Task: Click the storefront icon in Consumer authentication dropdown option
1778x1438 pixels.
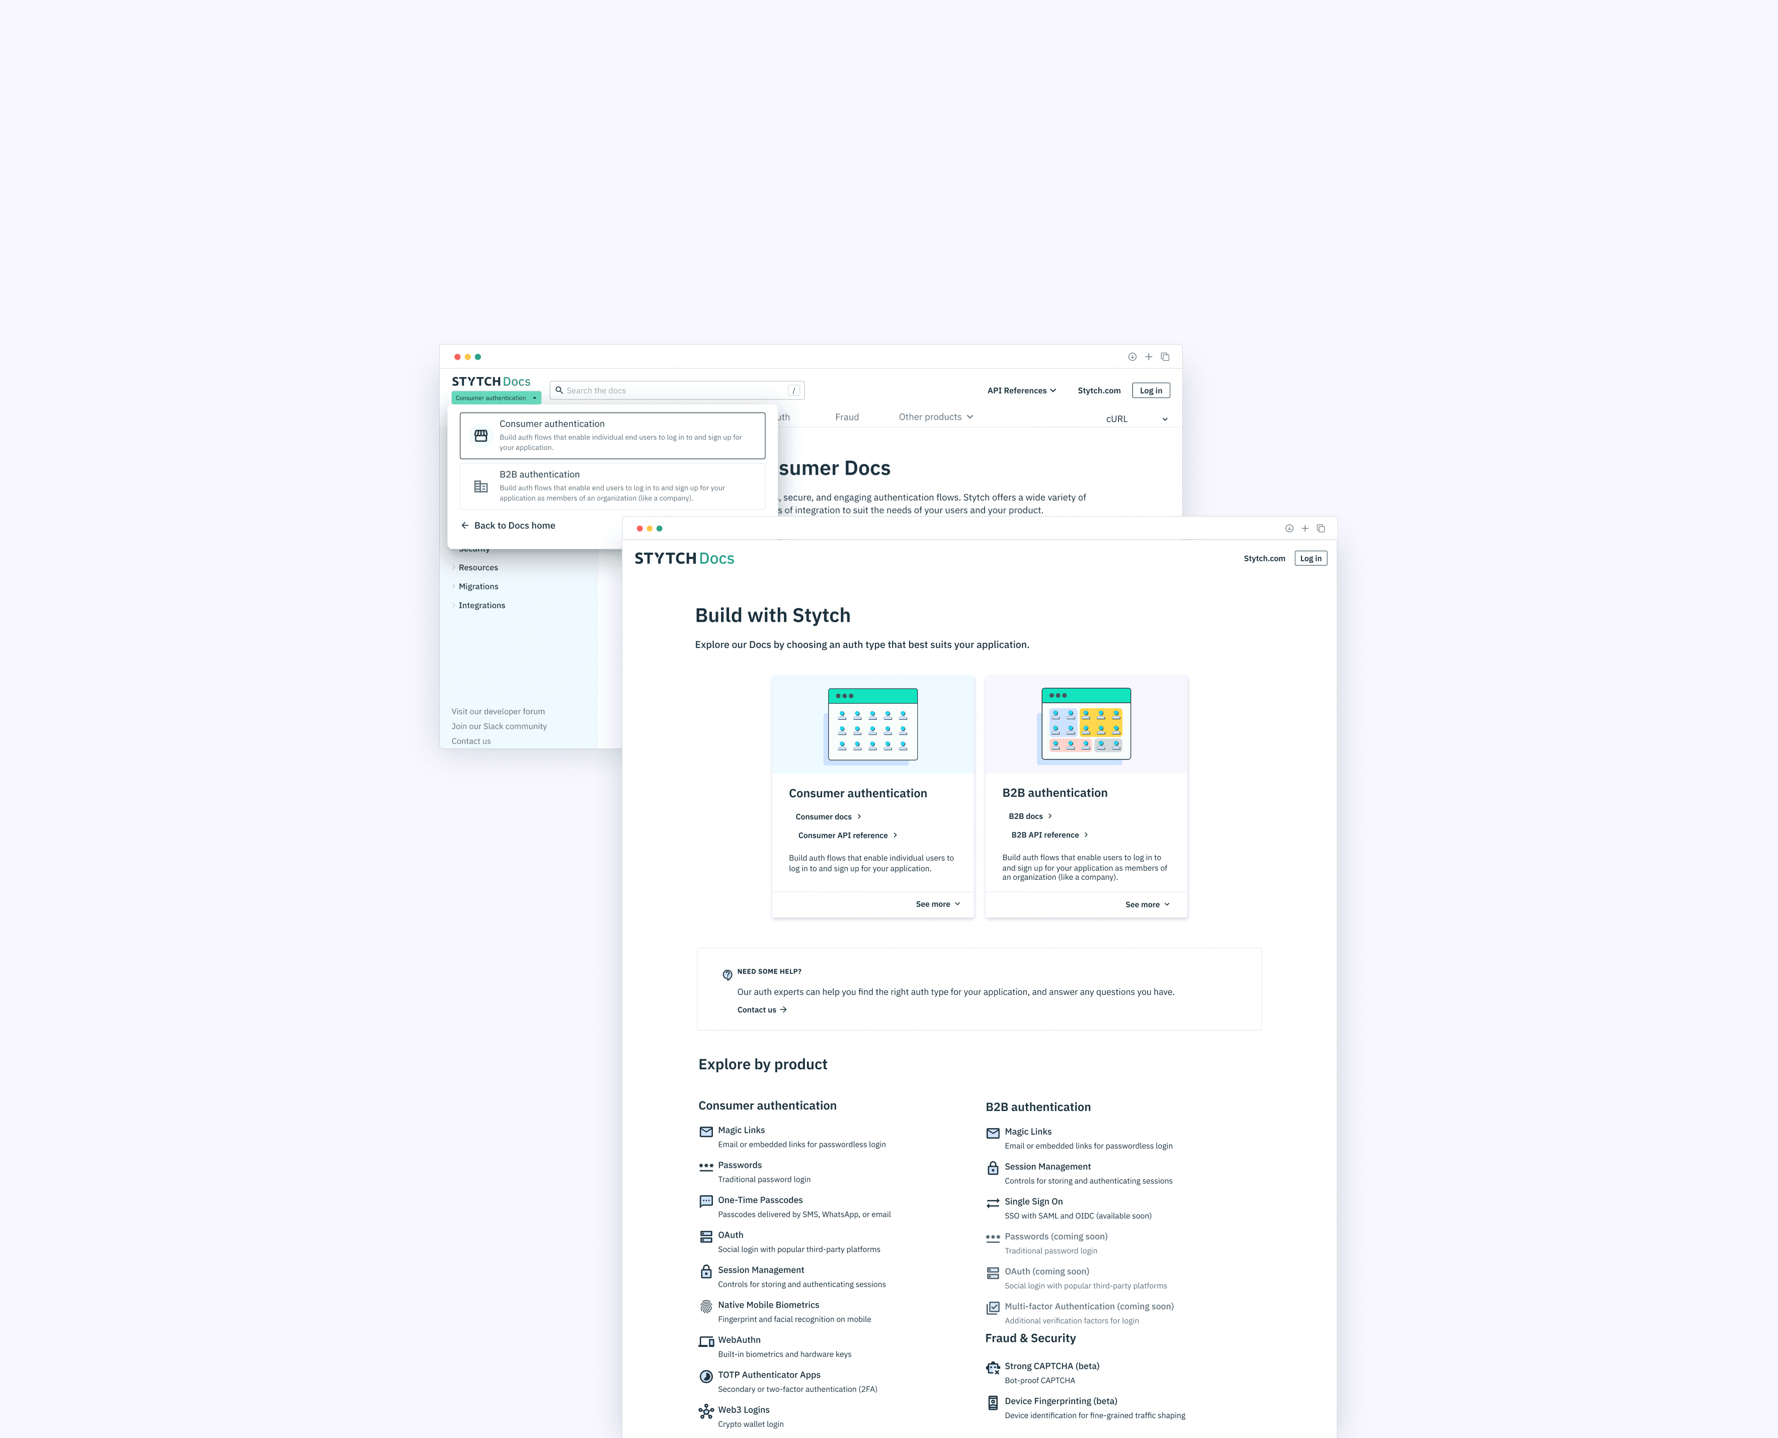Action: pyautogui.click(x=480, y=436)
